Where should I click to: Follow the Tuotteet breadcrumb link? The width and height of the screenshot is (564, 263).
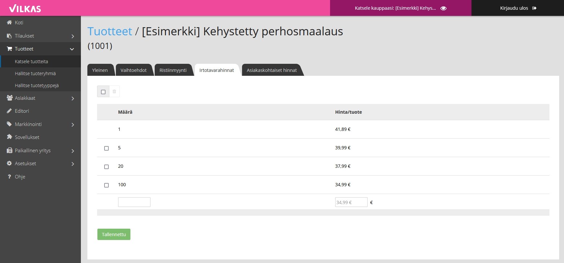pos(110,31)
